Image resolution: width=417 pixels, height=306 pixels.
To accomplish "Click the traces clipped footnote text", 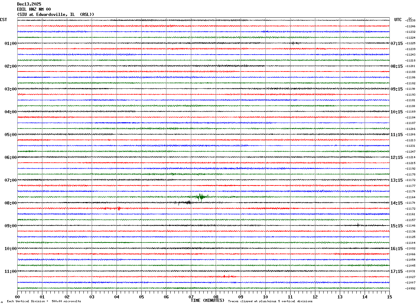I will [x=270, y=302].
